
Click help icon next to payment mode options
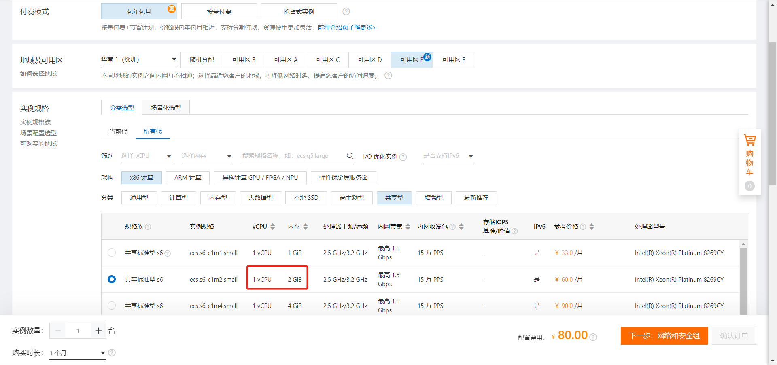pyautogui.click(x=346, y=11)
